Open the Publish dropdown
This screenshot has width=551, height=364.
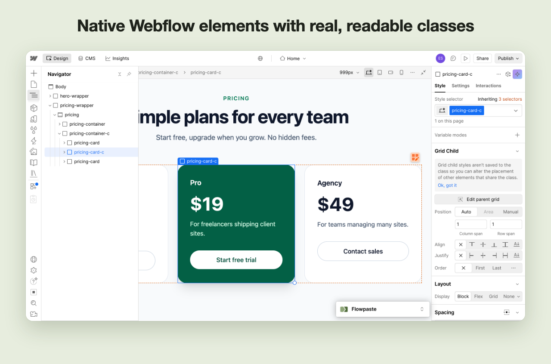509,59
